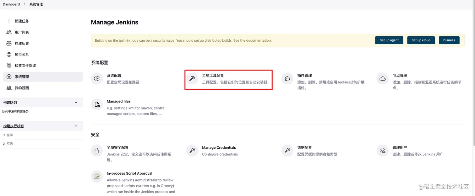This screenshot has width=475, height=196.
Task: Click the key icon for Manage Credentials
Action: point(192,151)
